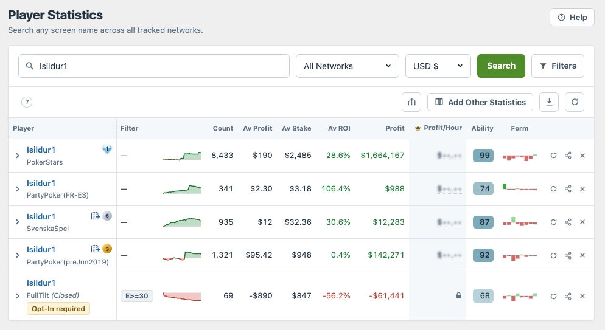Screen dimensions: 605x330
Task: Click the diamond rank badge on PokerStars row
Action: (x=107, y=149)
